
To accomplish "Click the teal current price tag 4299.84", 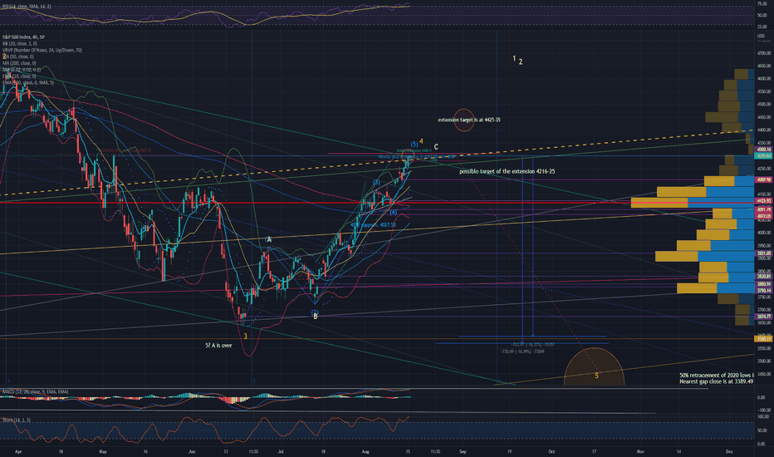I will [x=764, y=155].
